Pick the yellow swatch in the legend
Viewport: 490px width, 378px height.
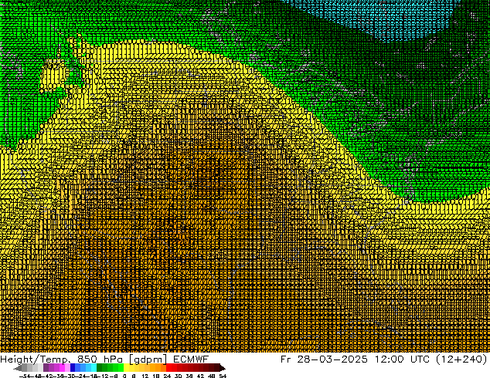pyautogui.click(x=130, y=368)
